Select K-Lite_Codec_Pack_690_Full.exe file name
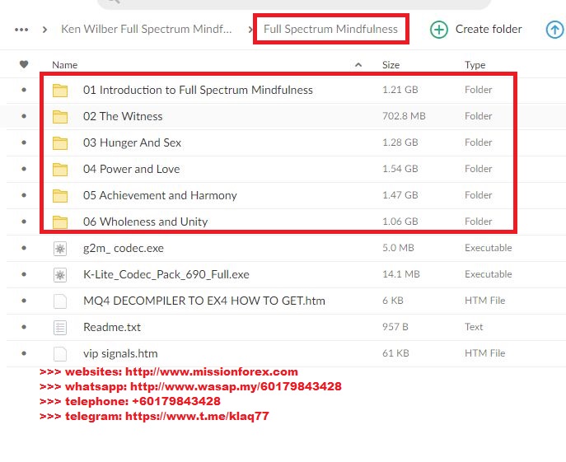 166,275
